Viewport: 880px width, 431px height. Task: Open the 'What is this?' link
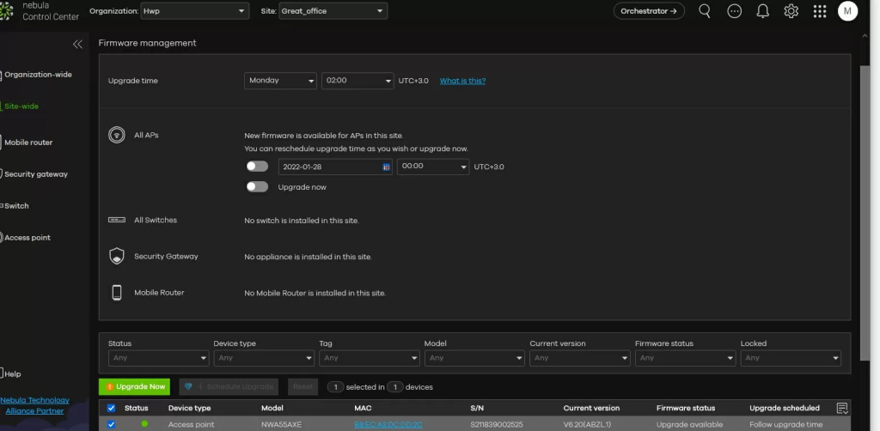pyautogui.click(x=462, y=81)
